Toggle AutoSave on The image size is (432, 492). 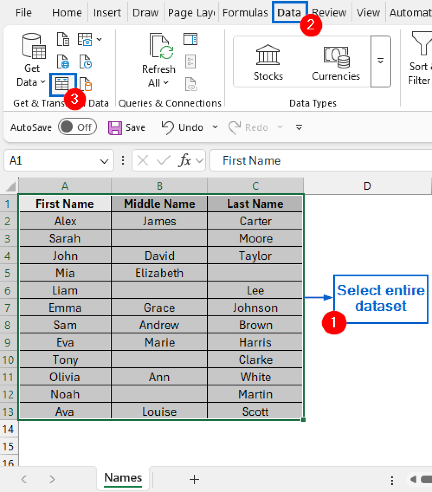click(x=77, y=127)
